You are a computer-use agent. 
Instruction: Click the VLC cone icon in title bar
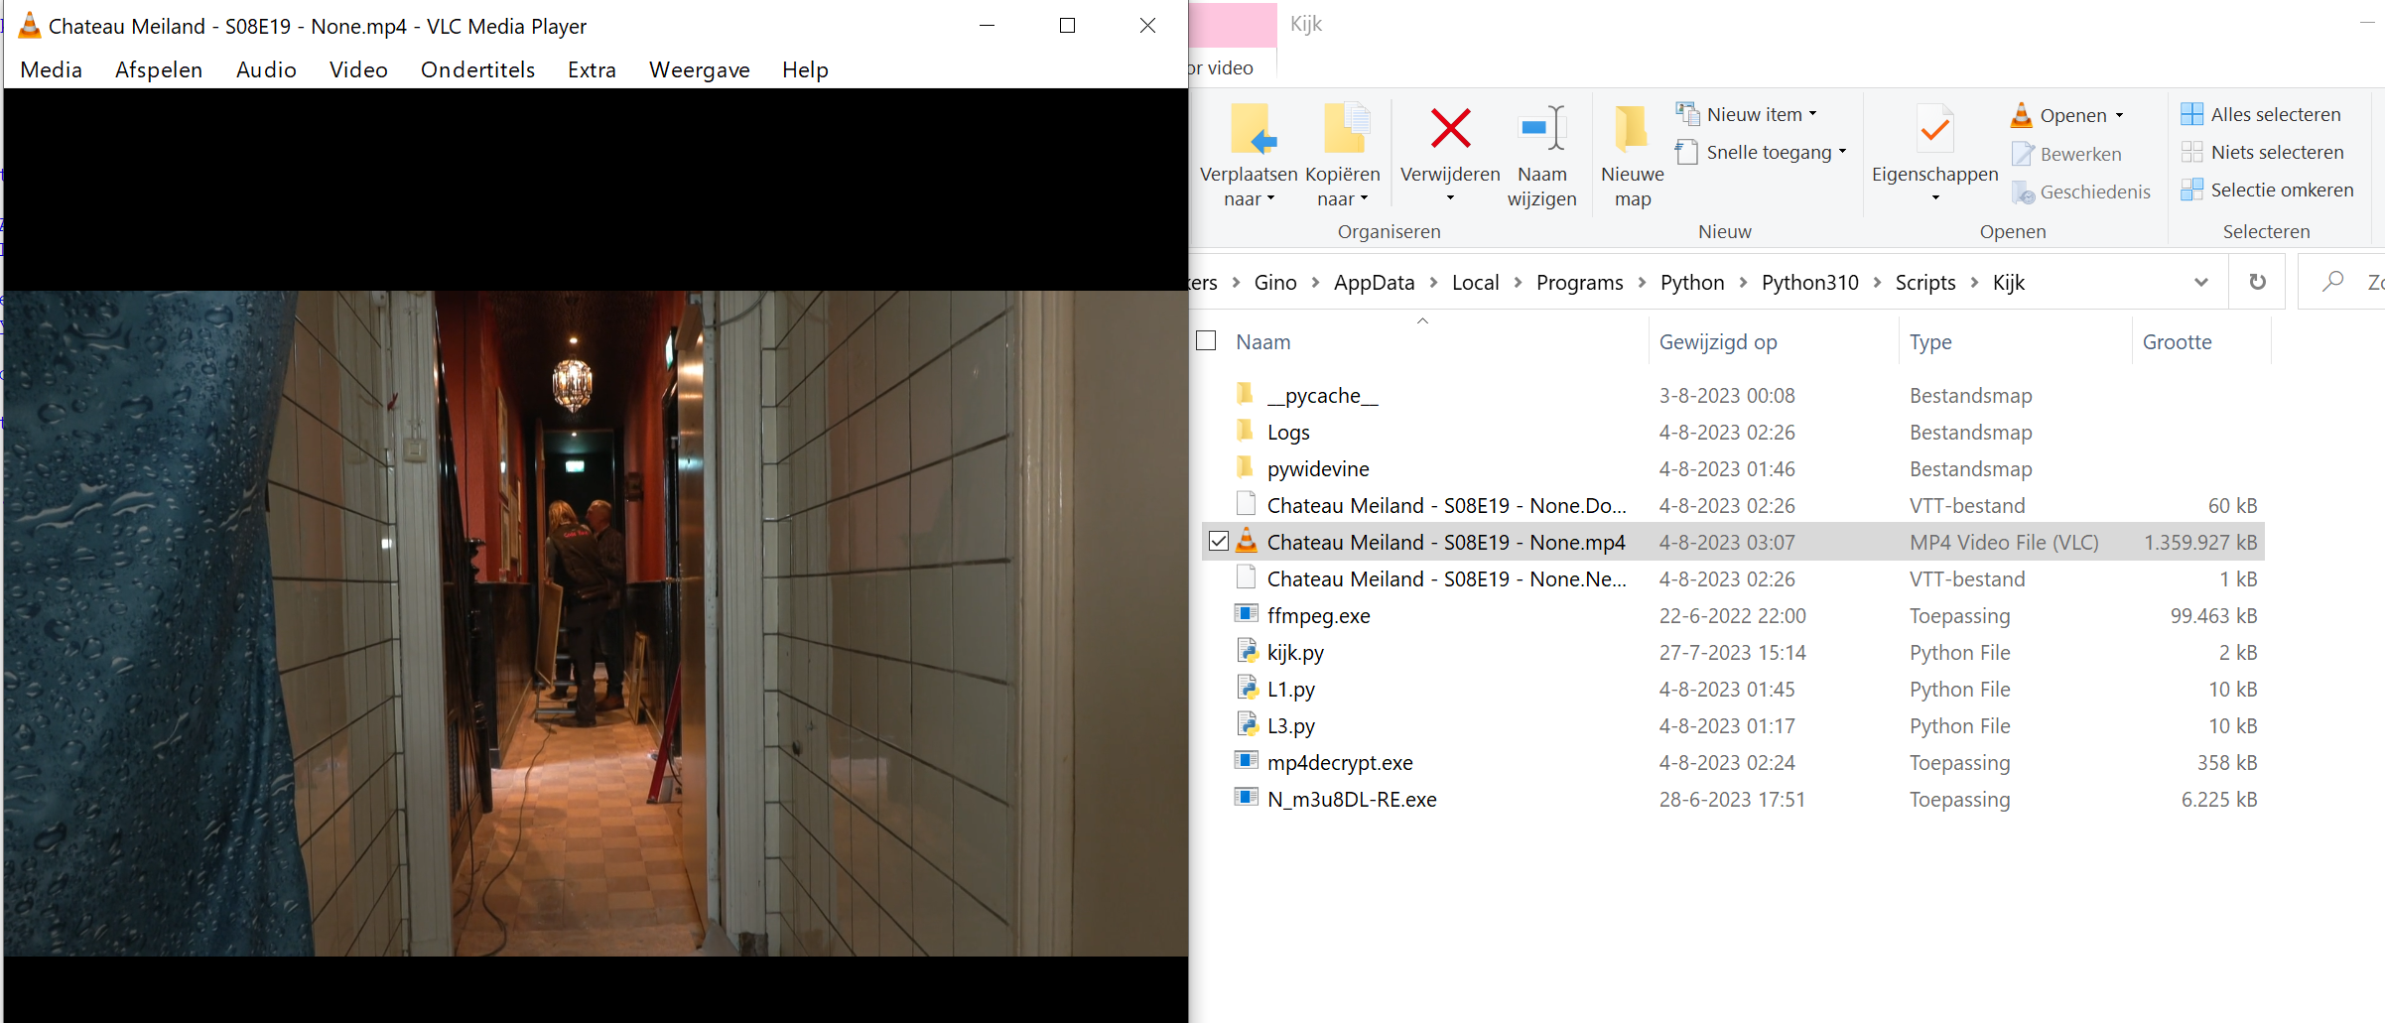point(30,26)
